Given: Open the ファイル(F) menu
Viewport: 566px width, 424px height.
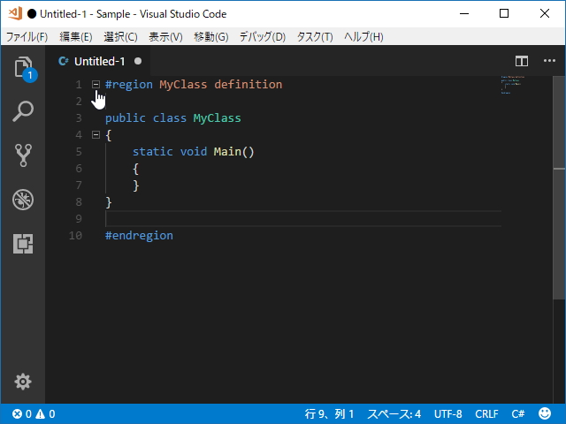Looking at the screenshot, I should click(x=27, y=36).
